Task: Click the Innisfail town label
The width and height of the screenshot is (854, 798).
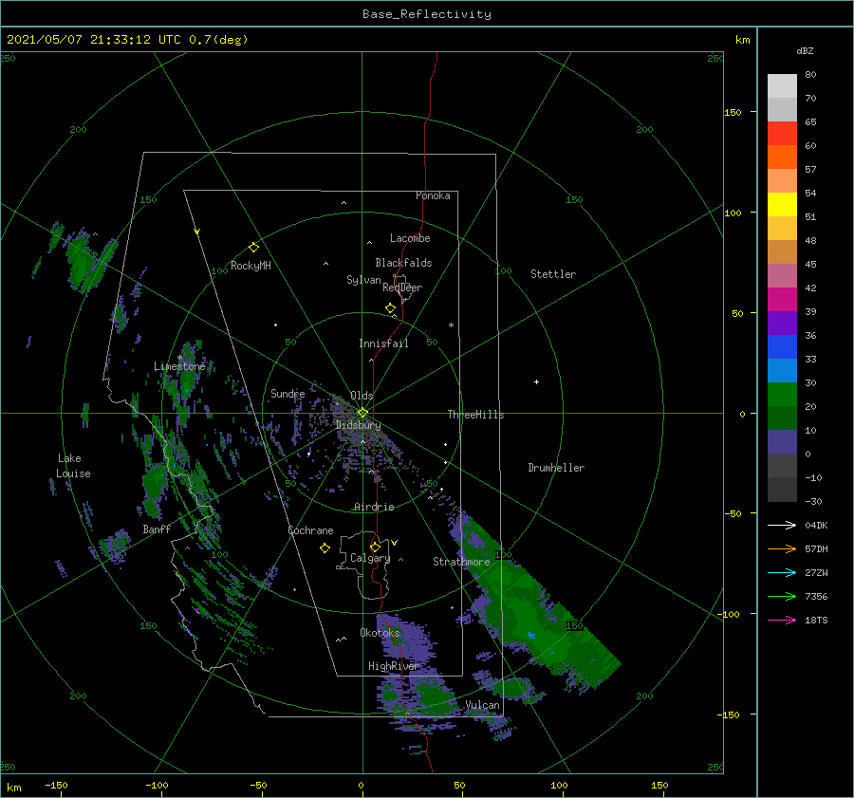Action: 383,343
